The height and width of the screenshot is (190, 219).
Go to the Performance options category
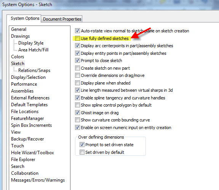click(x=24, y=84)
